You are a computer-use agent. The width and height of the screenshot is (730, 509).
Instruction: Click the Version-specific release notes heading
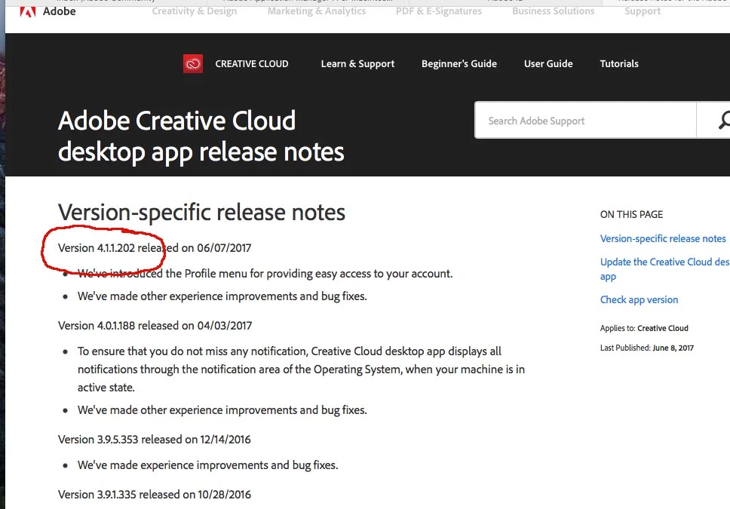click(x=201, y=213)
